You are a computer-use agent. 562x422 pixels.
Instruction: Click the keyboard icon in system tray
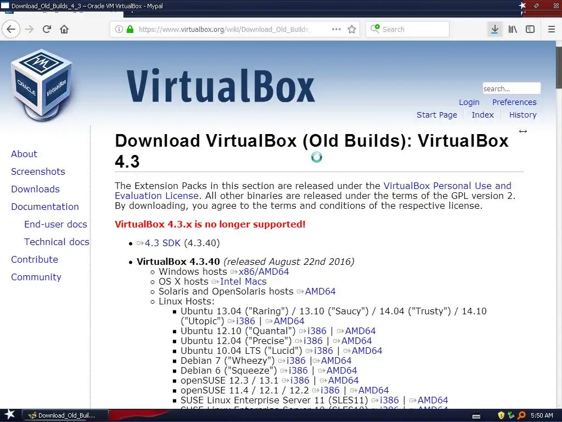[476, 416]
